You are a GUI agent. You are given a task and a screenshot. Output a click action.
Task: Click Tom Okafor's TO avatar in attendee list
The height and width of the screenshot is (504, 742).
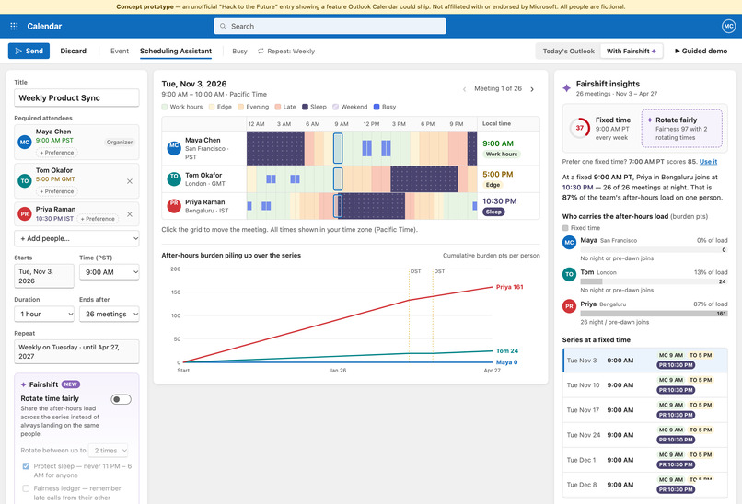[x=25, y=180]
